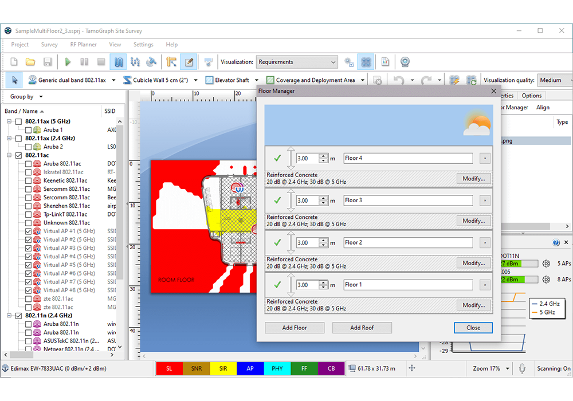Open settings gear beside the 5 APs row
The width and height of the screenshot is (573, 401).
click(x=546, y=264)
